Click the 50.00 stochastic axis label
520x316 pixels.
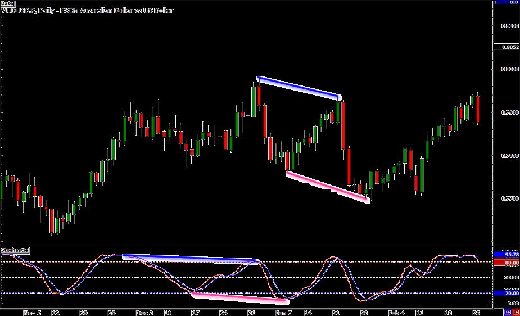[x=512, y=278]
